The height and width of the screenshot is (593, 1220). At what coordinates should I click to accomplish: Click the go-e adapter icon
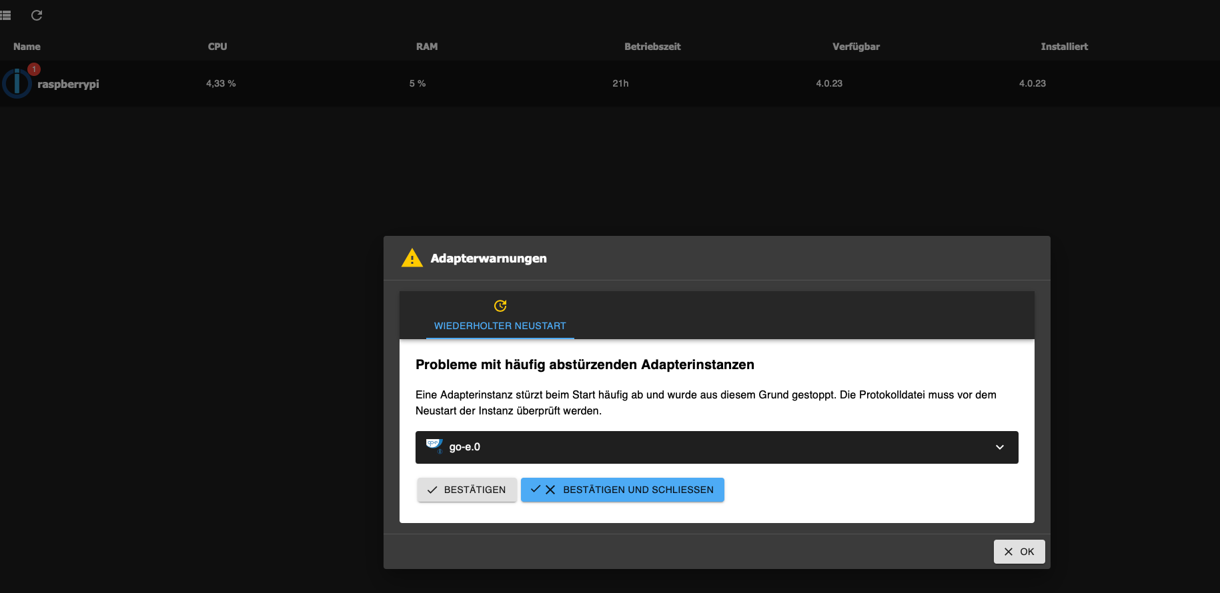(434, 446)
